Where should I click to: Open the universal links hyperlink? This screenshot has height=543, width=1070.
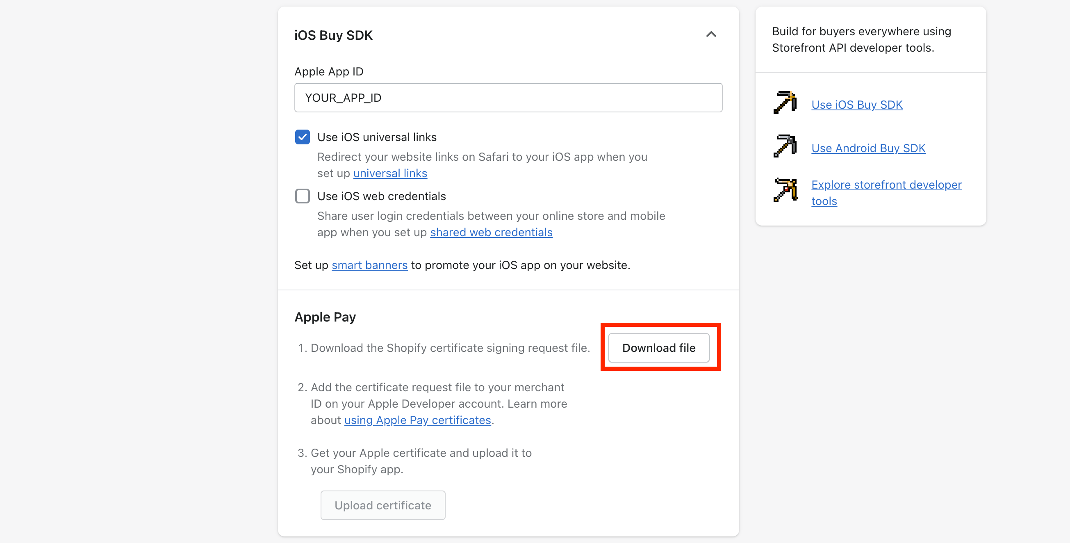click(390, 173)
